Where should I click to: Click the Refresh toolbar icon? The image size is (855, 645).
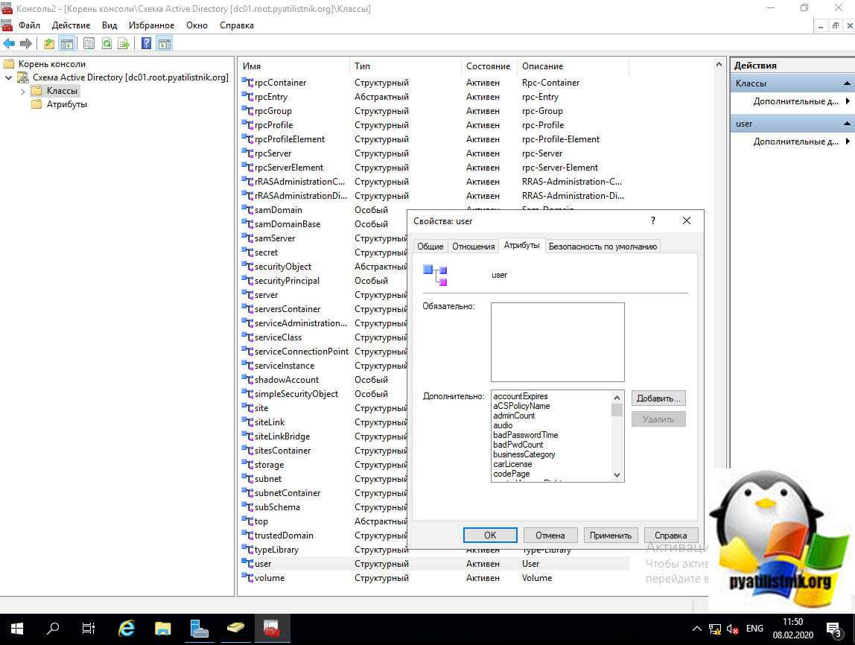(x=107, y=44)
